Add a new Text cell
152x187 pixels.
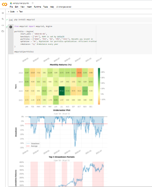19,11
